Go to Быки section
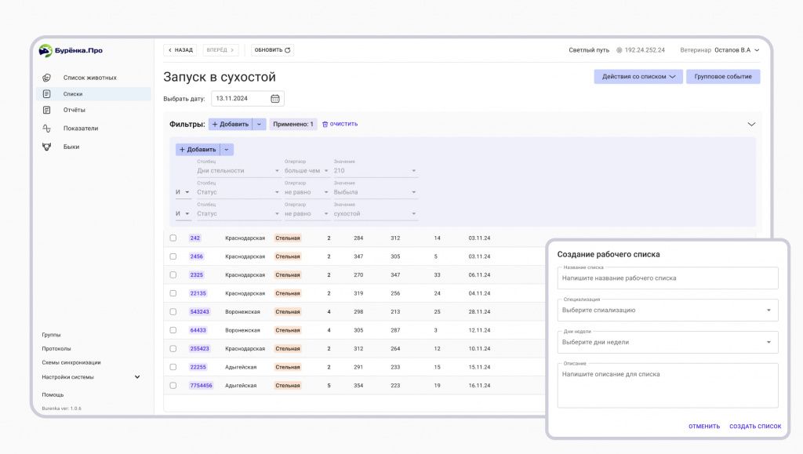The width and height of the screenshot is (803, 454). (x=71, y=147)
